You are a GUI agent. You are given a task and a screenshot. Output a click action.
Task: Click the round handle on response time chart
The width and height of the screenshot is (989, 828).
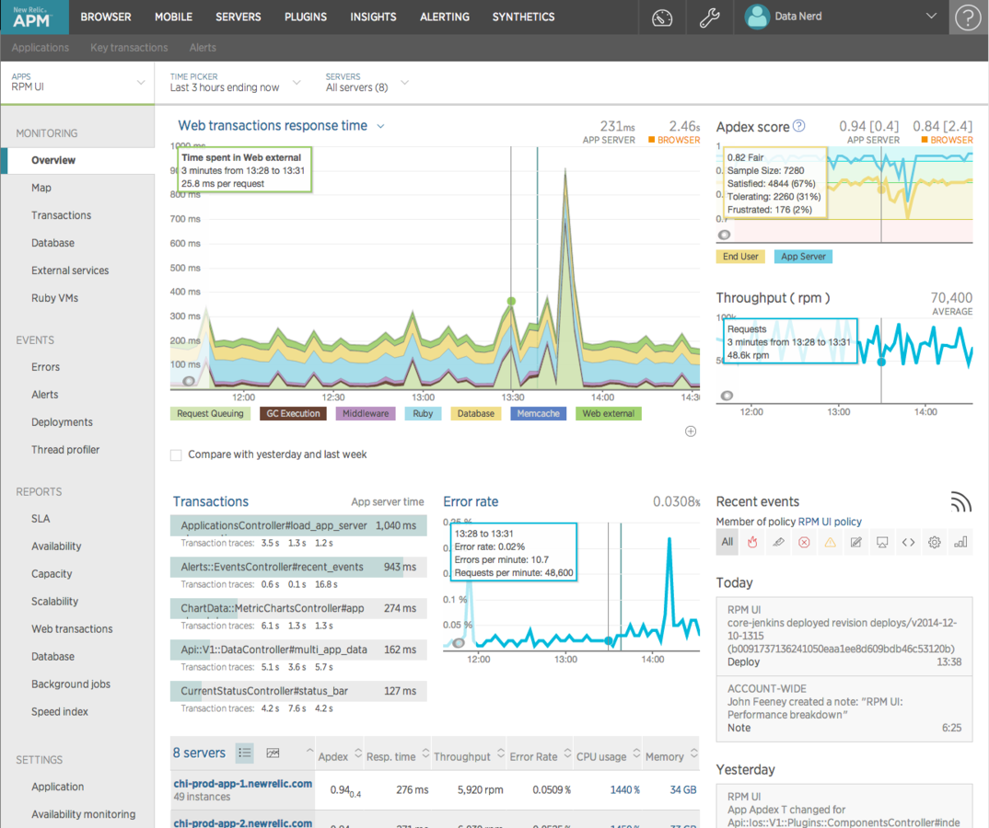tap(189, 381)
